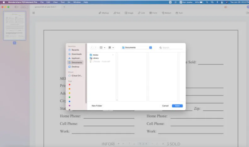
Task: Open macOS Spotlight search icon
Action: [207, 2]
